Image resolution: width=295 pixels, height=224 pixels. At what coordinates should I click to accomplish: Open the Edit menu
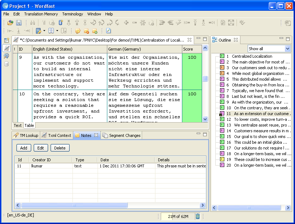17,14
